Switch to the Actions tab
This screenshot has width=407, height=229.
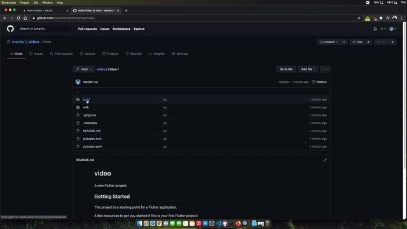[88, 53]
